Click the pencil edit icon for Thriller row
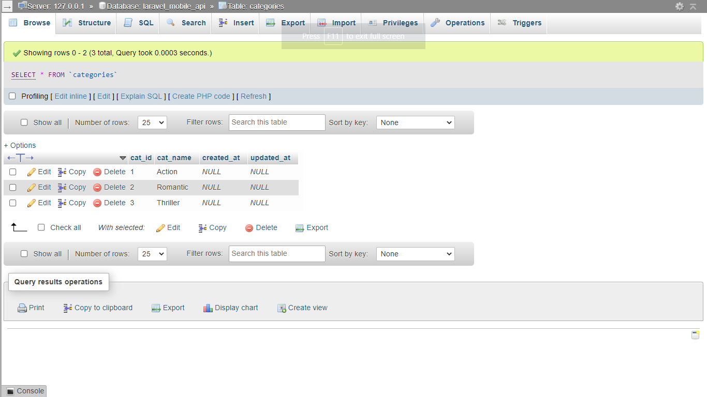 32,203
